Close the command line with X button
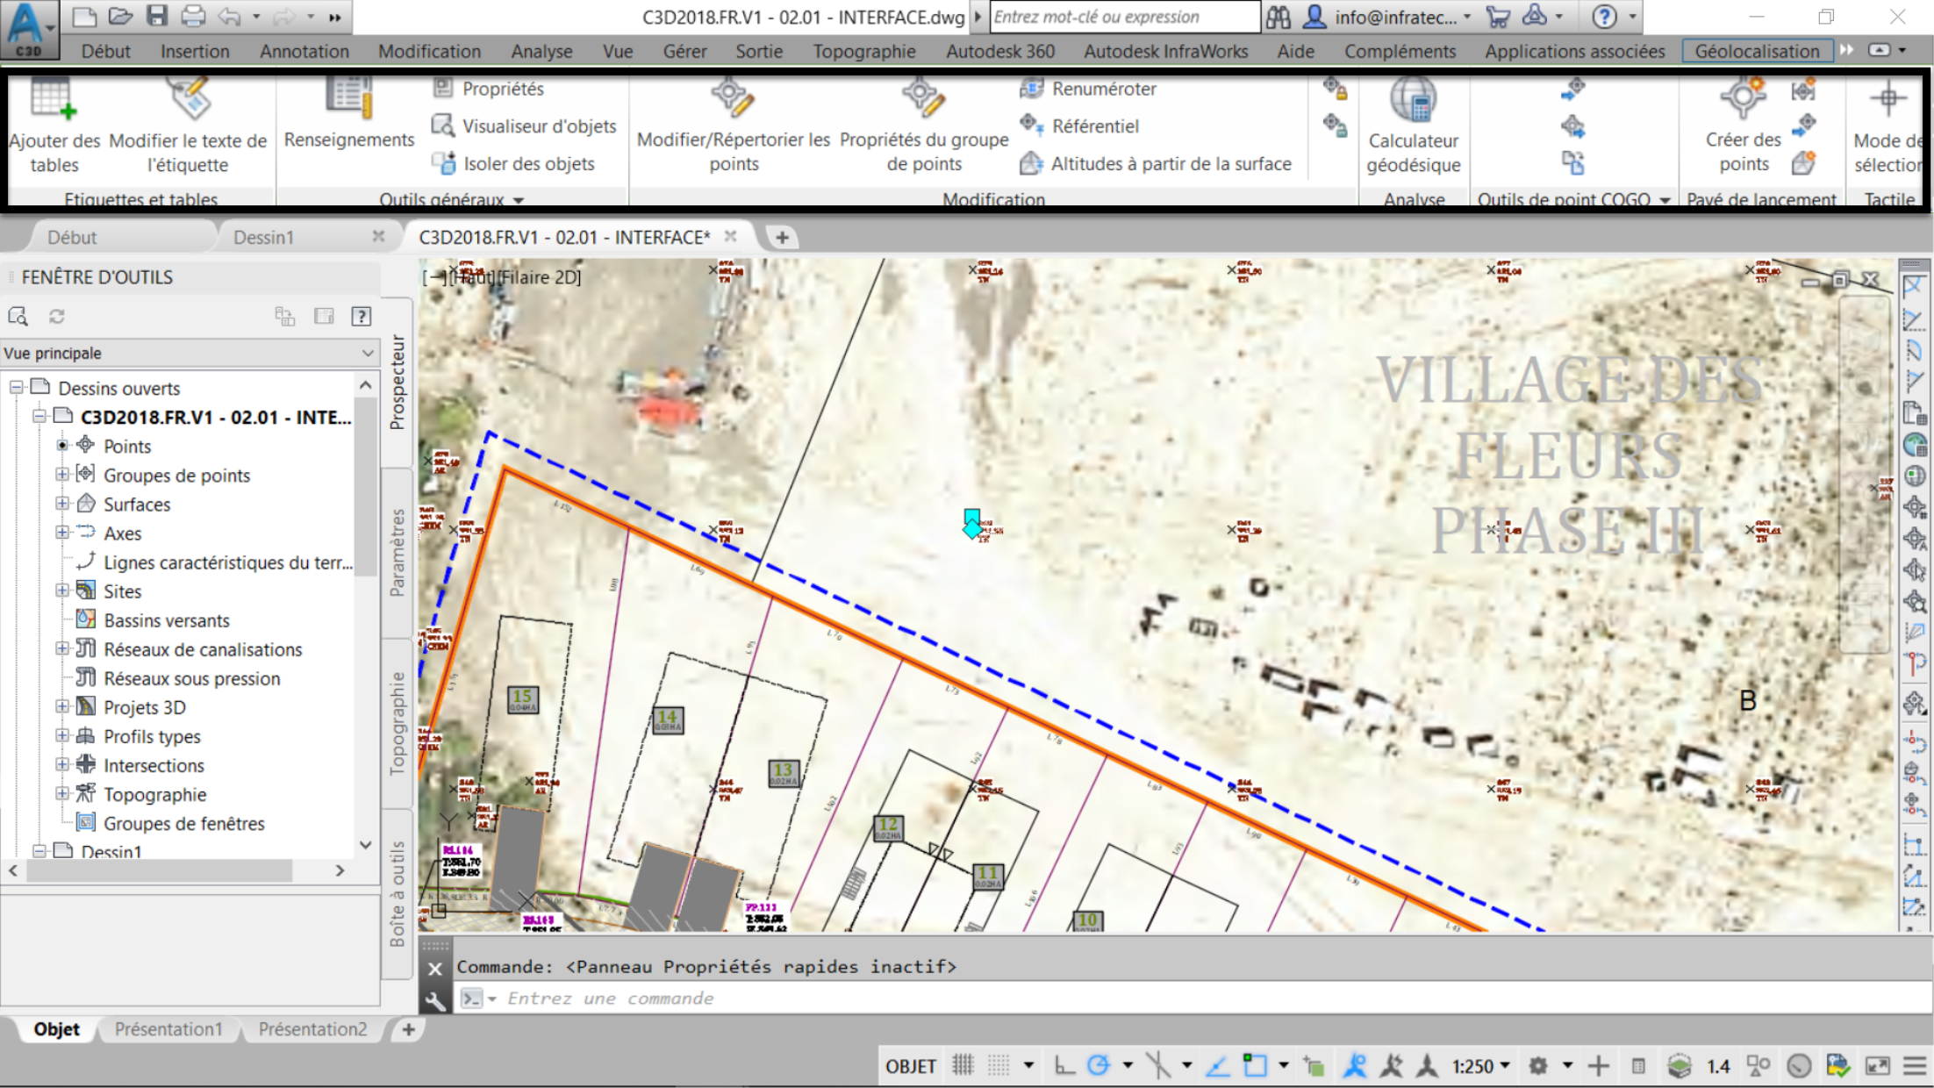This screenshot has height=1088, width=1934. (x=434, y=969)
